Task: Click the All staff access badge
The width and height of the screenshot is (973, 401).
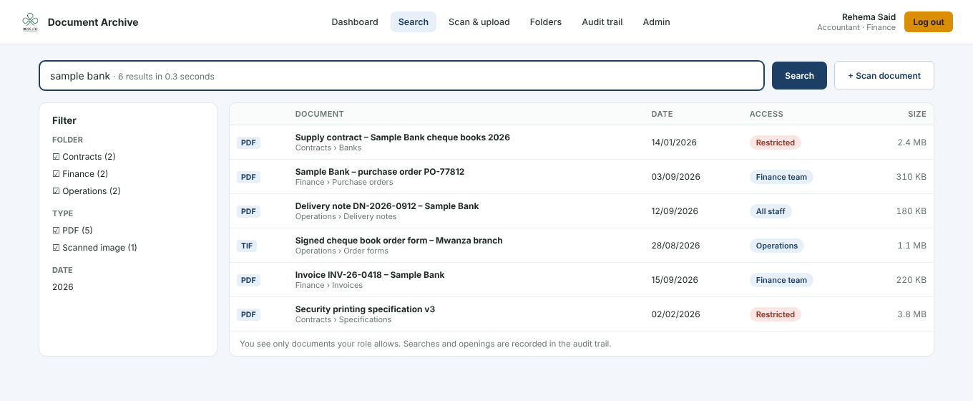Action: coord(771,211)
